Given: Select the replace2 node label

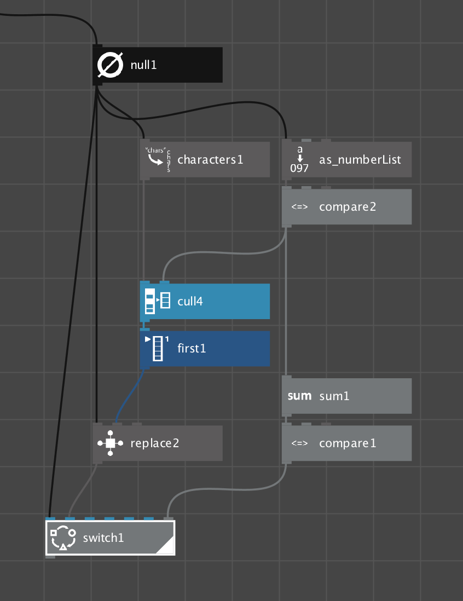Looking at the screenshot, I should [x=155, y=443].
